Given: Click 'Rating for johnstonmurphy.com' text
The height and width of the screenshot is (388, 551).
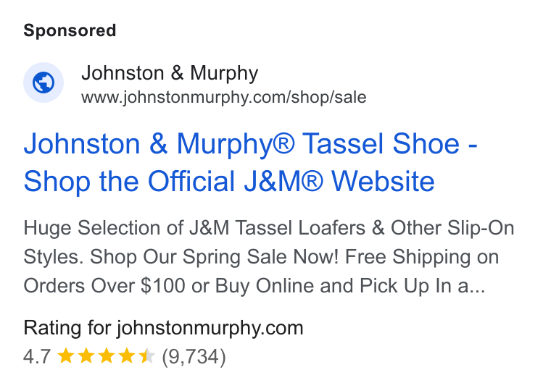Looking at the screenshot, I should tap(163, 329).
